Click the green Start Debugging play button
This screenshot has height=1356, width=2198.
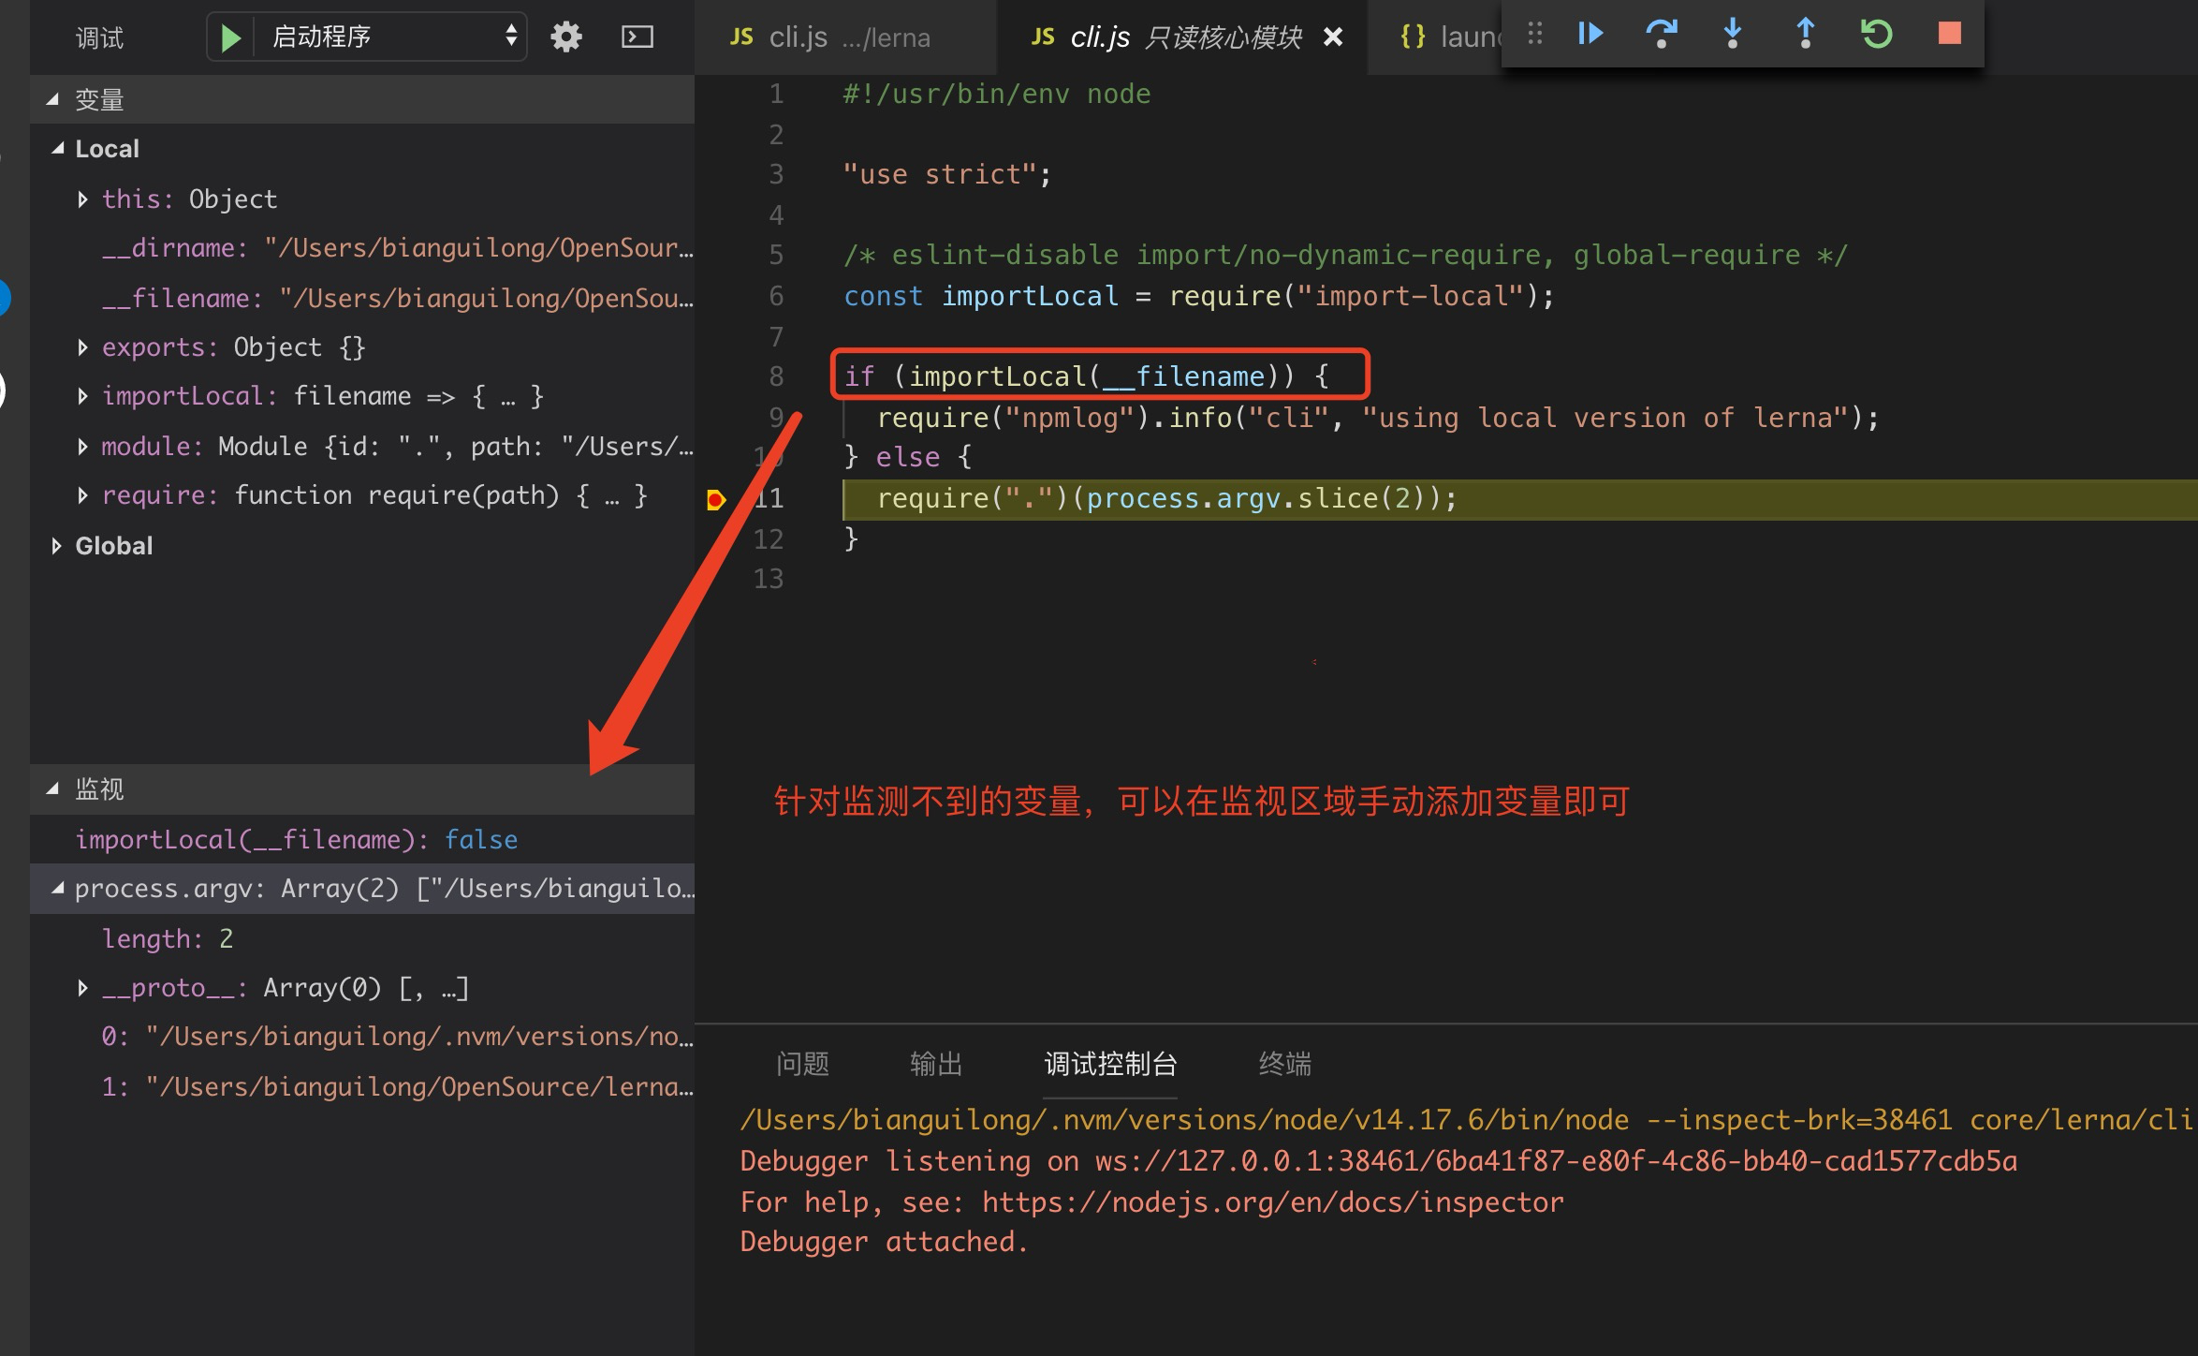[230, 37]
